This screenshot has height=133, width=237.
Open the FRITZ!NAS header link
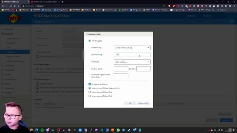[x=191, y=16]
